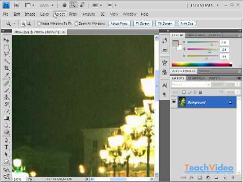Create a new layer via Layers footer

click(x=225, y=177)
